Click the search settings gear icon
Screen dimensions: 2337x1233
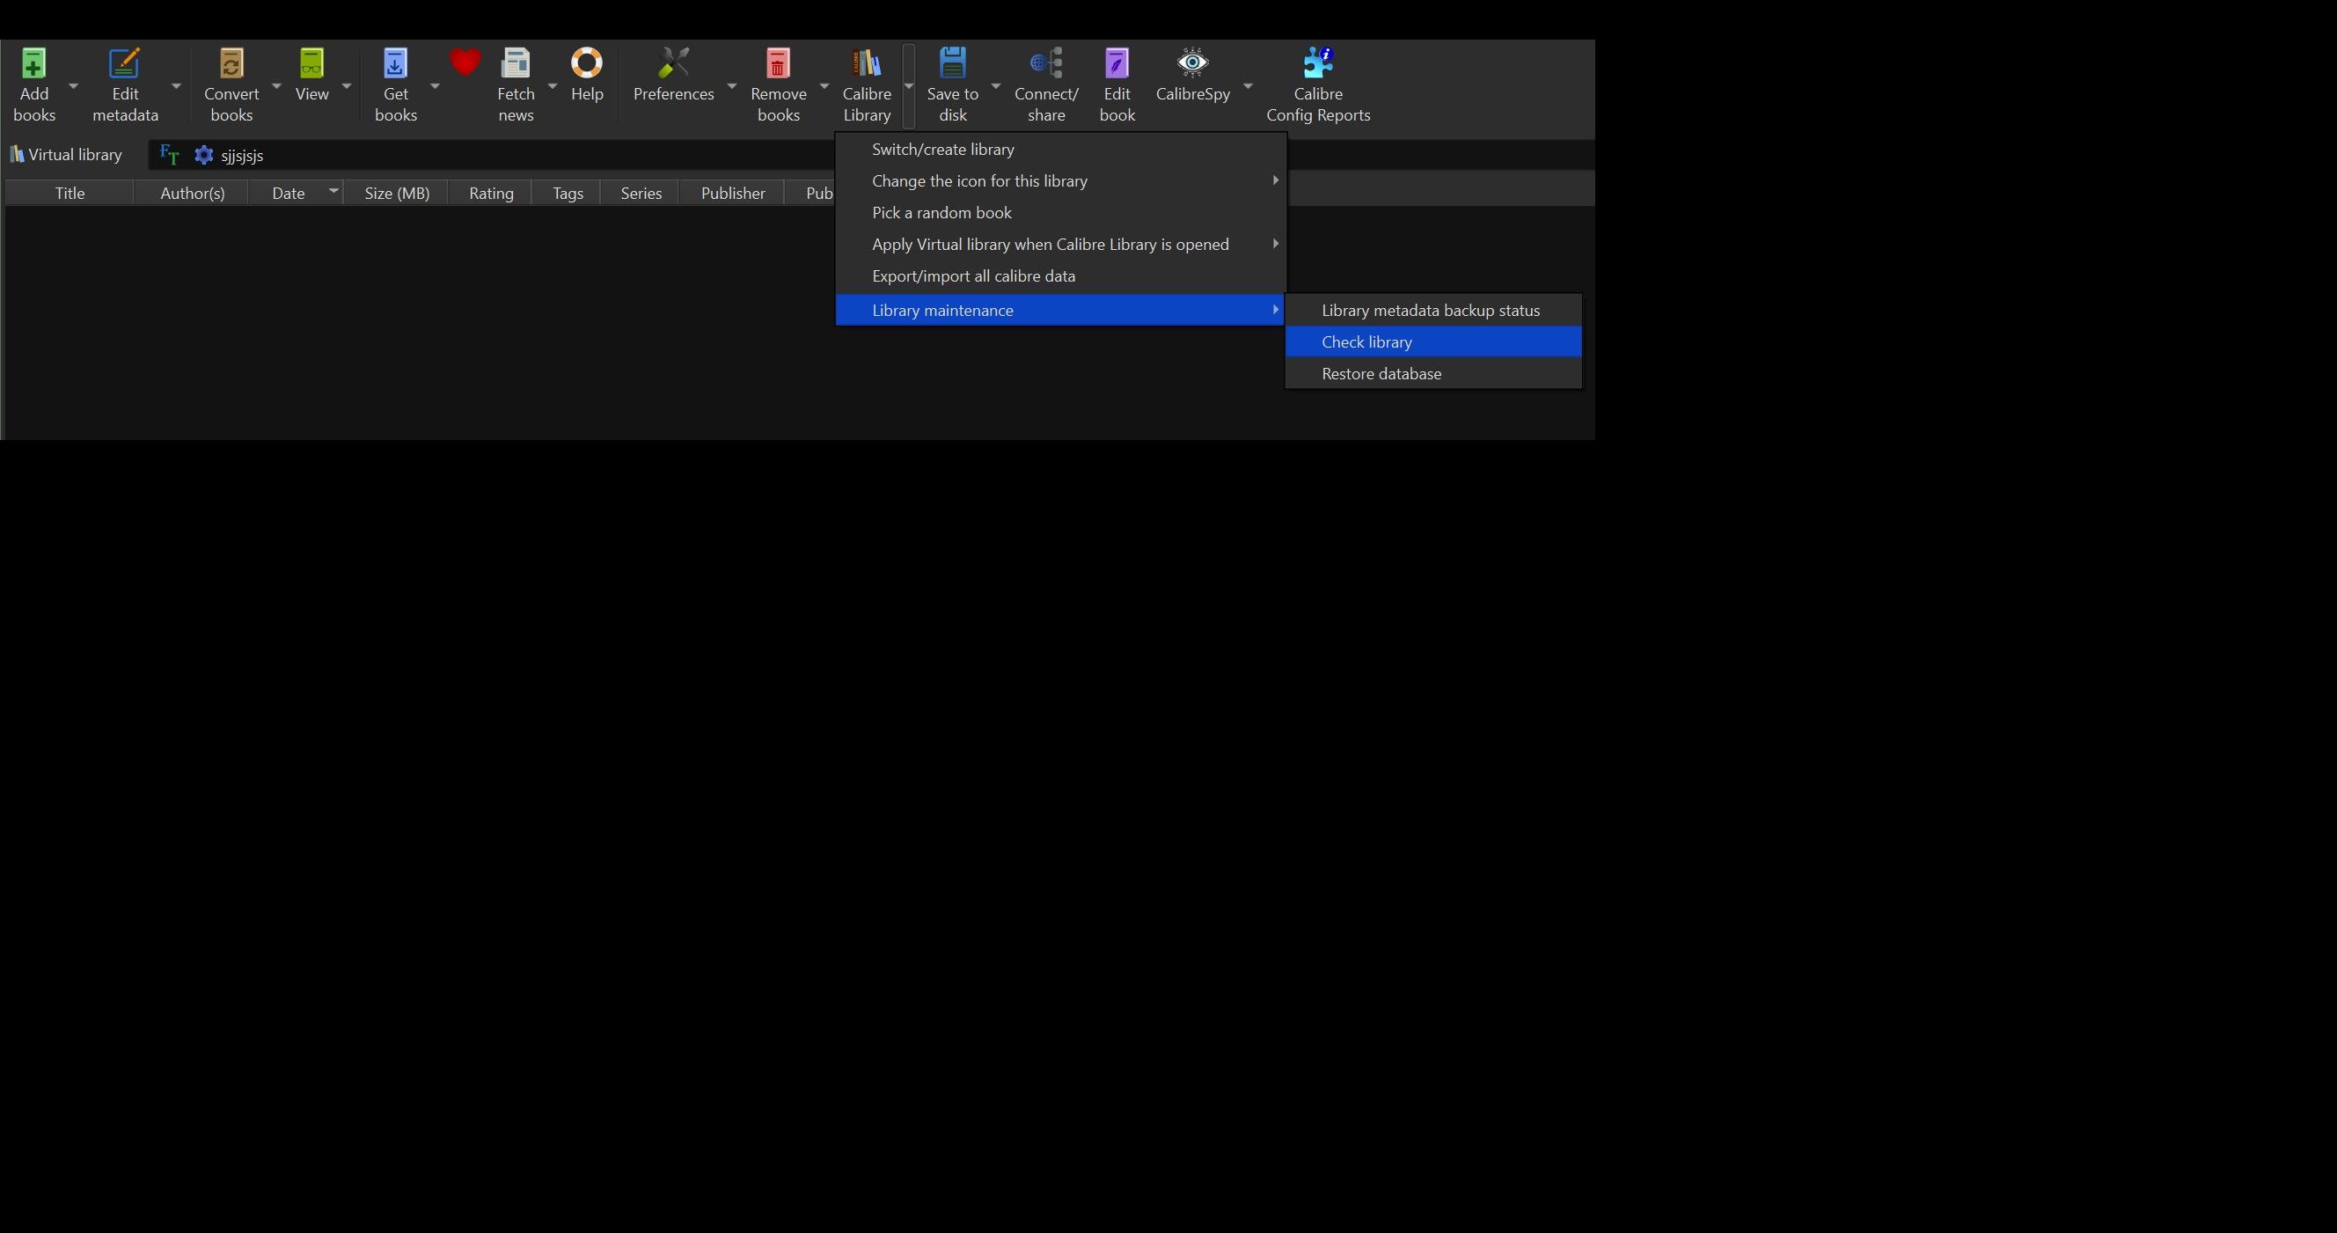click(x=204, y=155)
